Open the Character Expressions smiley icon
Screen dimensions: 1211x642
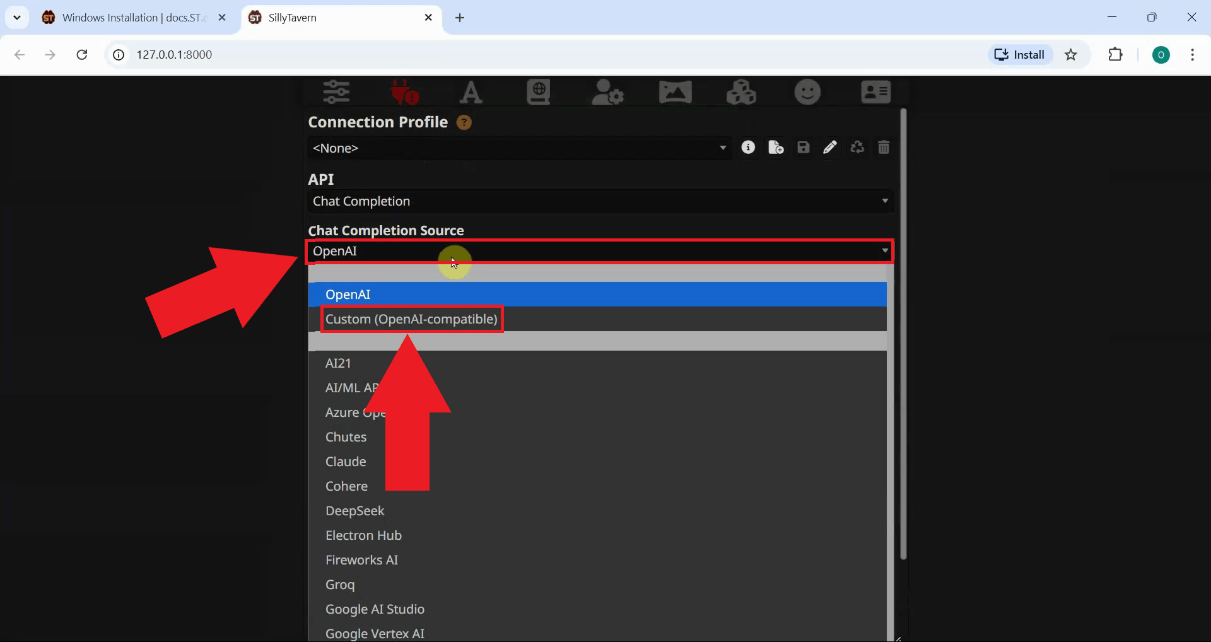(807, 91)
